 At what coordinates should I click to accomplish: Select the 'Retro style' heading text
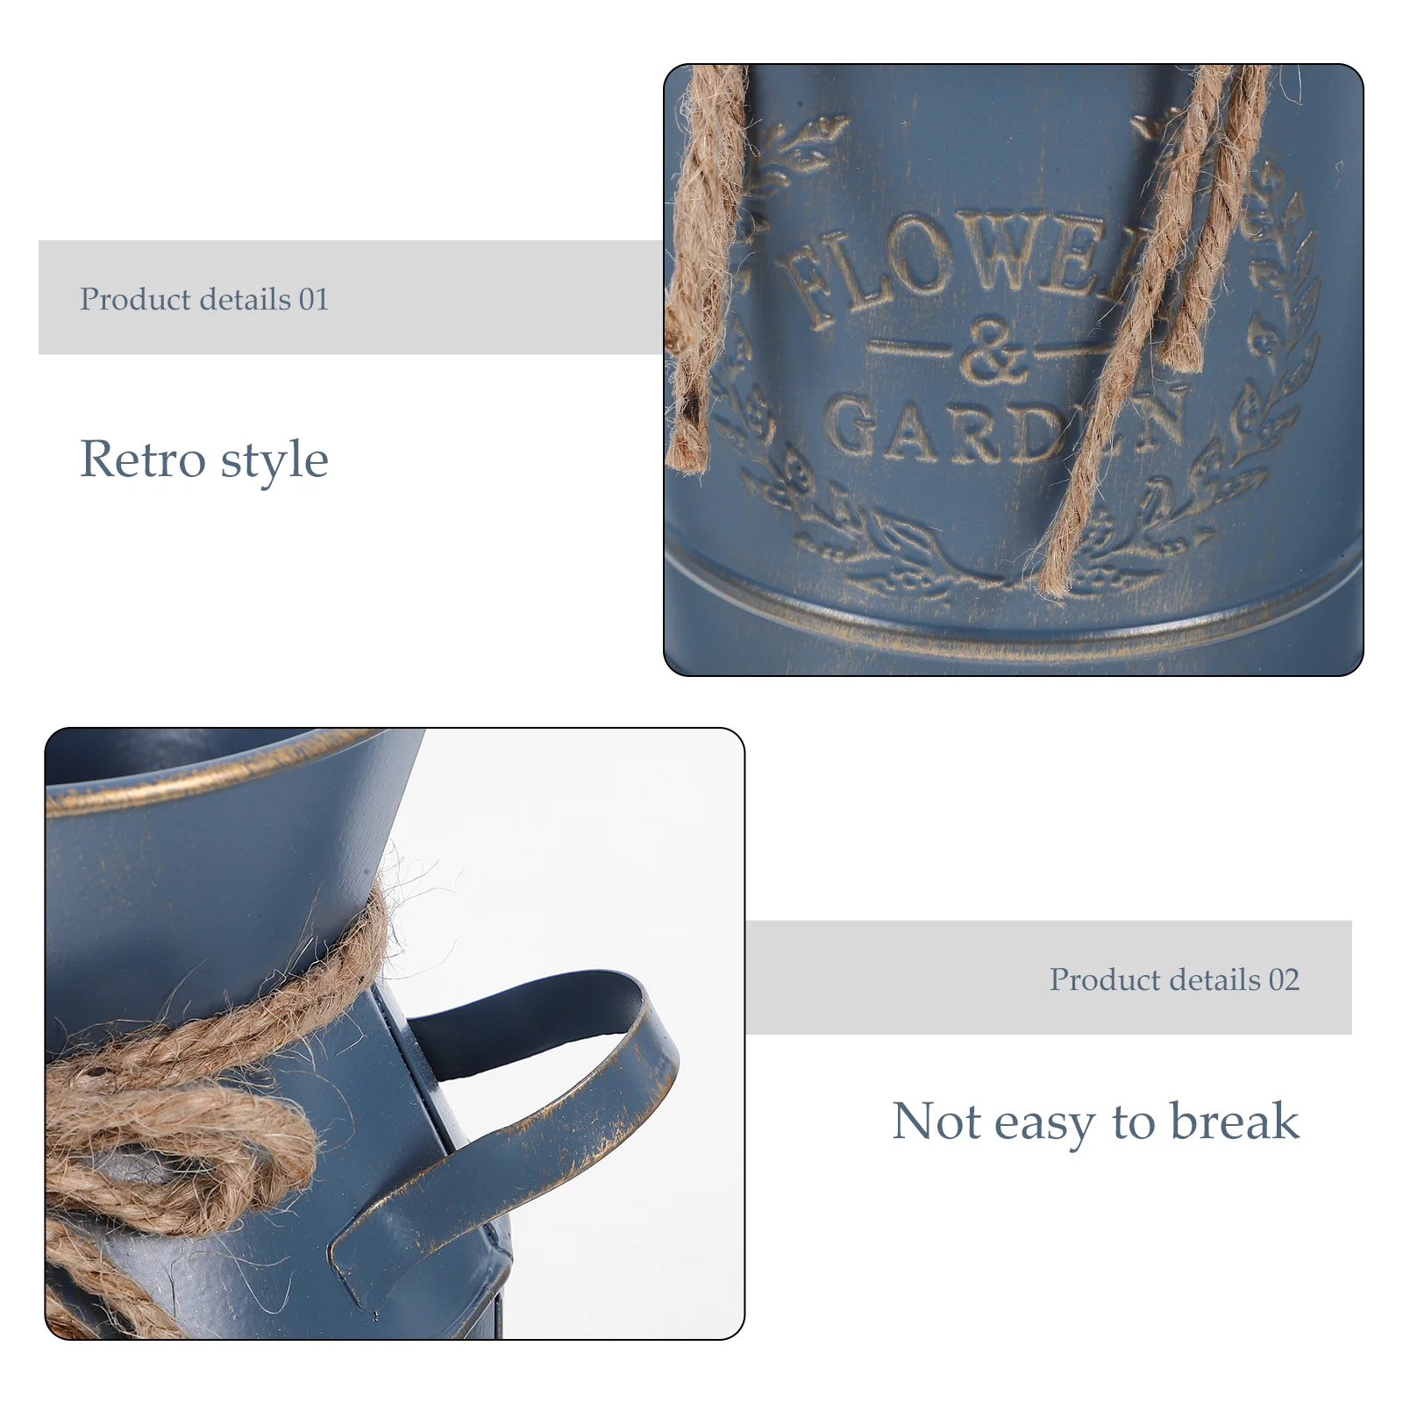[x=204, y=459]
